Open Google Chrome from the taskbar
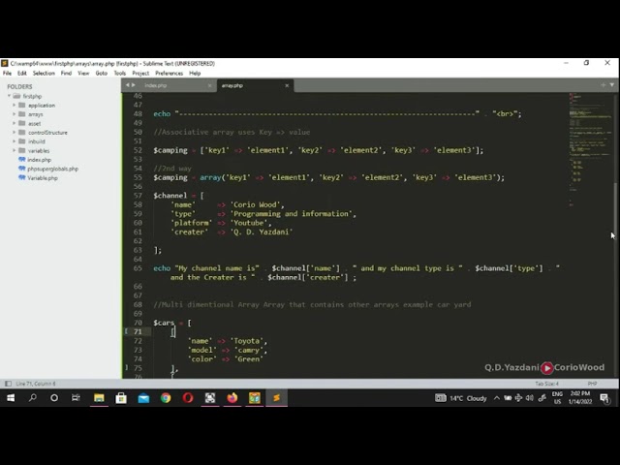 point(166,398)
